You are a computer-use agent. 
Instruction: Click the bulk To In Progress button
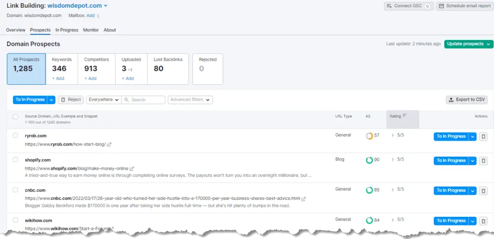click(30, 100)
